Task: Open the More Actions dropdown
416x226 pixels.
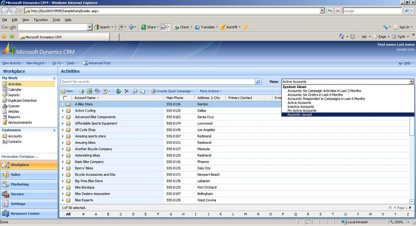Action: click(x=210, y=91)
